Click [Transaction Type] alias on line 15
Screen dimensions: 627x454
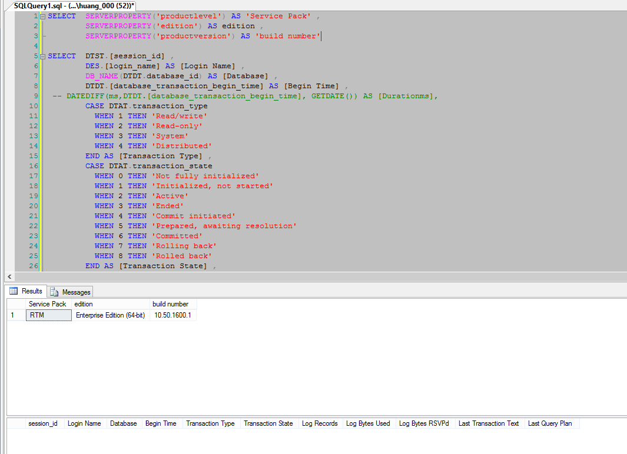click(x=161, y=156)
